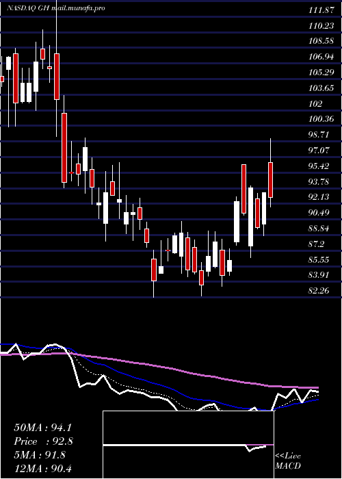Click the 111.87 price axis label
Viewport: 342px width, 479px height.
pyautogui.click(x=321, y=10)
